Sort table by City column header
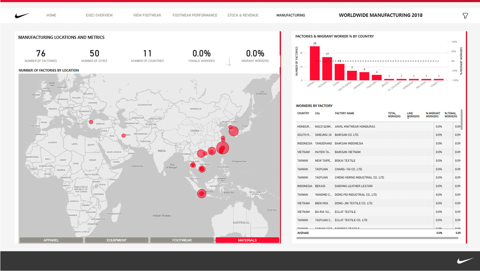Image resolution: width=480 pixels, height=271 pixels. [318, 113]
